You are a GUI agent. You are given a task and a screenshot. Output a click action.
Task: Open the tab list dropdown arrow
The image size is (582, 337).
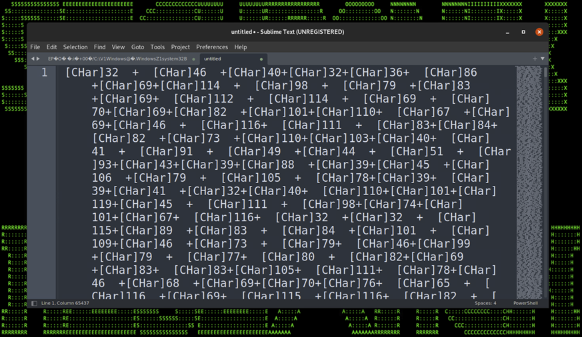[543, 59]
